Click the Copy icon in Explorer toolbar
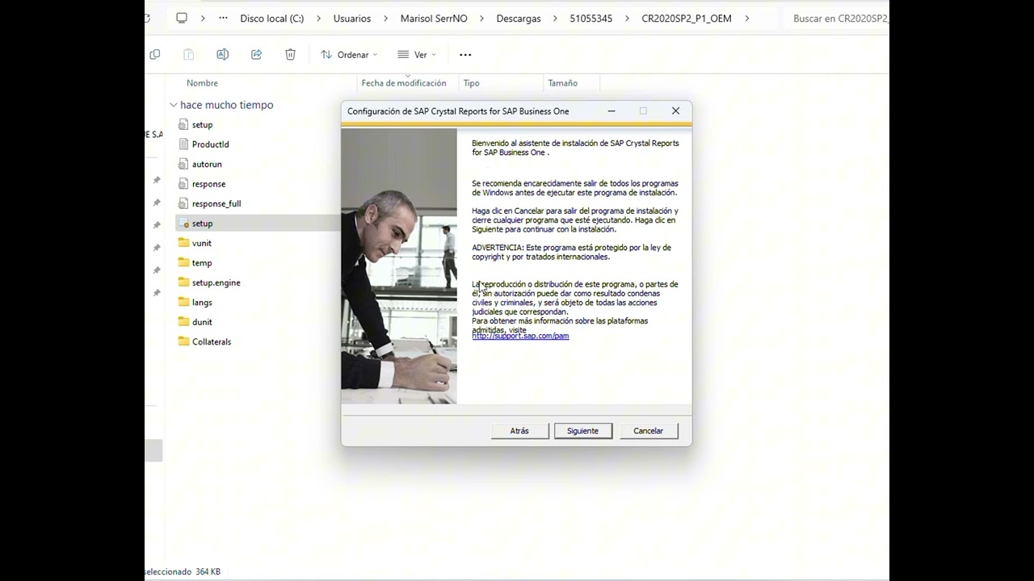Image resolution: width=1034 pixels, height=581 pixels. [x=155, y=54]
